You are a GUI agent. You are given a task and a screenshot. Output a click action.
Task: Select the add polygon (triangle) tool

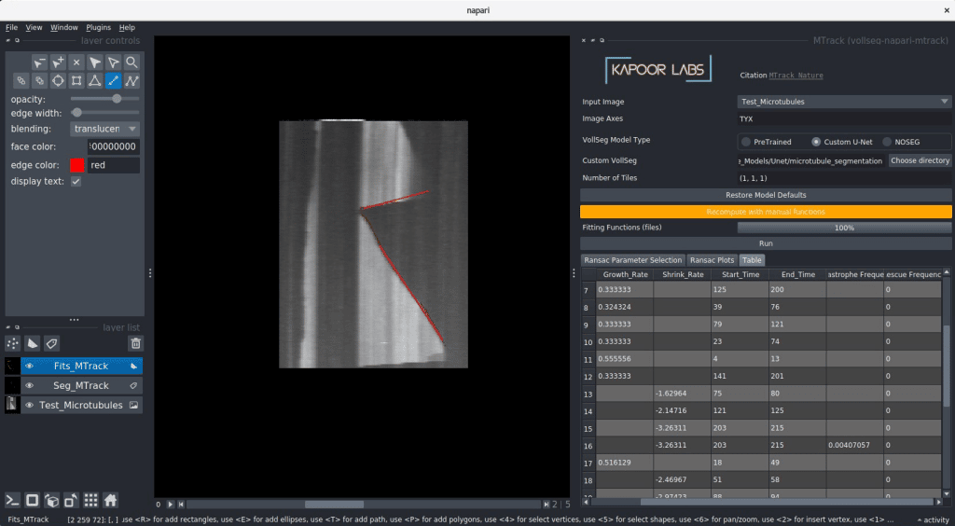click(95, 81)
